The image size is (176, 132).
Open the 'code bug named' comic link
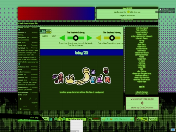pos(141,28)
